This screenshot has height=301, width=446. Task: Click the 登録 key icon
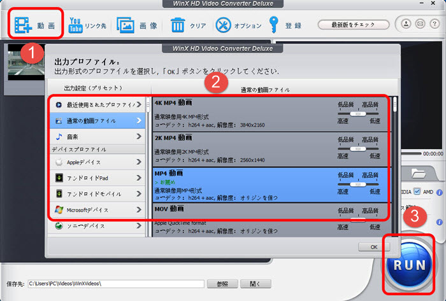click(x=273, y=25)
